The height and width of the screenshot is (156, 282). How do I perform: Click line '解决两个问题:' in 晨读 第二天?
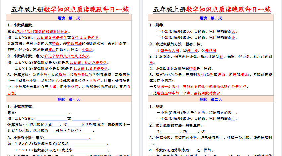pyautogui.click(x=161, y=81)
